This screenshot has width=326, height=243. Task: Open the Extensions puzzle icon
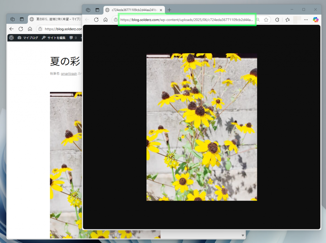277,20
